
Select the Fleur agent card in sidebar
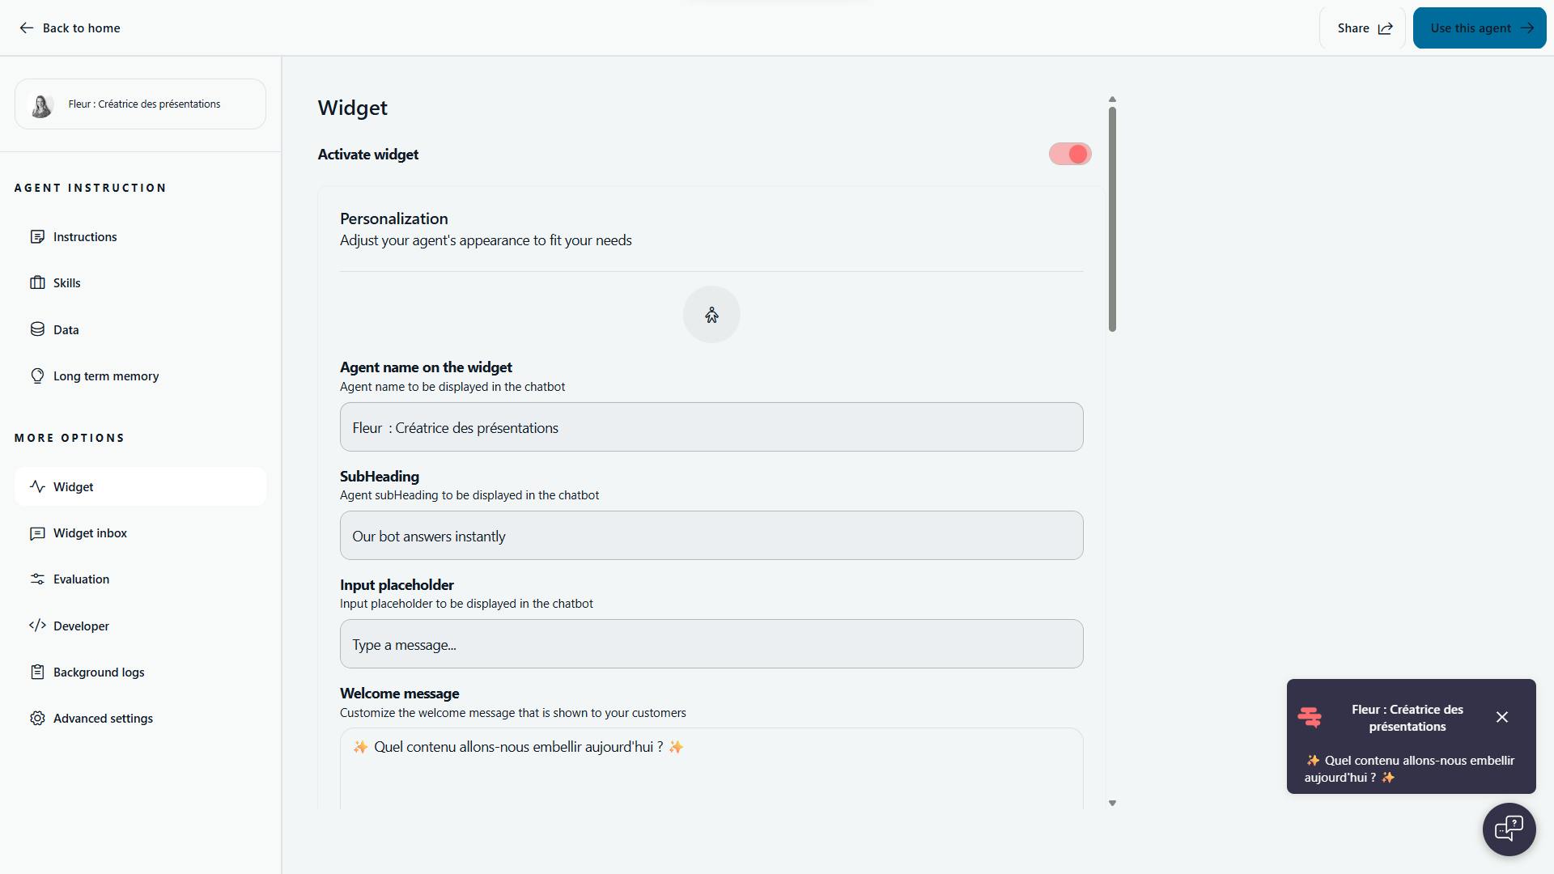[x=140, y=104]
